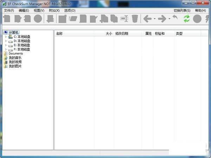211x158 pixels.
Task: Minimize the EF CheckSum Manager window
Action: [x=186, y=3]
